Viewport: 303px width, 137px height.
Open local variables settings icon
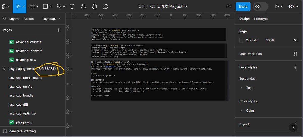[x=295, y=54]
